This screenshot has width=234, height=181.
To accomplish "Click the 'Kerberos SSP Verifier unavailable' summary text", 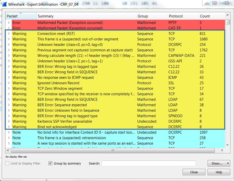I will (65, 121).
